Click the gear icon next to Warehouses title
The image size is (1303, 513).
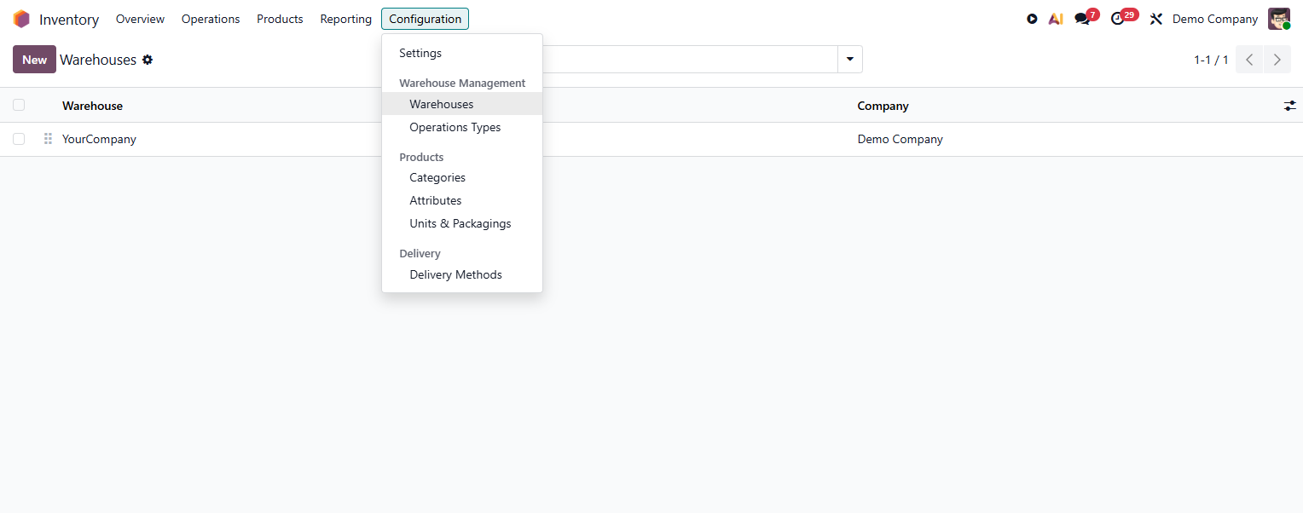tap(148, 60)
